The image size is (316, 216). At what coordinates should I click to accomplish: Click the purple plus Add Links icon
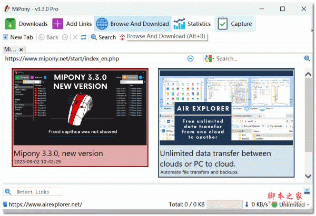tap(57, 24)
